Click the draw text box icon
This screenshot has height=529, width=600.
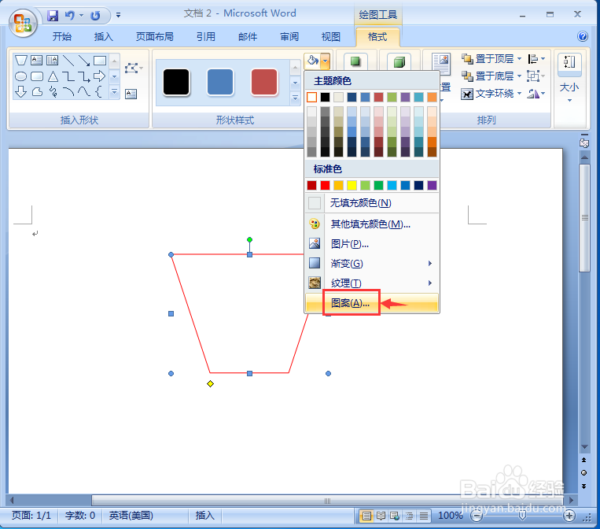131,94
